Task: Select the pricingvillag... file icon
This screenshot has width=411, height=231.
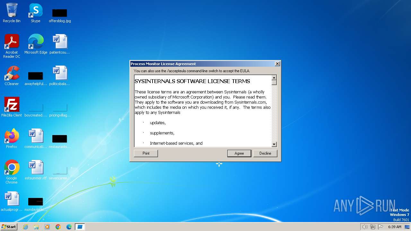Action: 60,110
